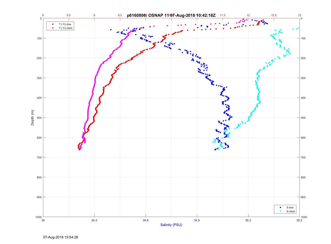The height and width of the screenshot is (244, 331).
Task: Click the '900' depth tick on right axis
Action: [303, 197]
